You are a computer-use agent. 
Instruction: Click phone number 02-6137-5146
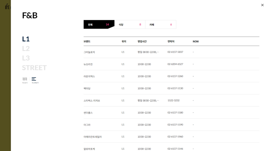tap(175, 149)
